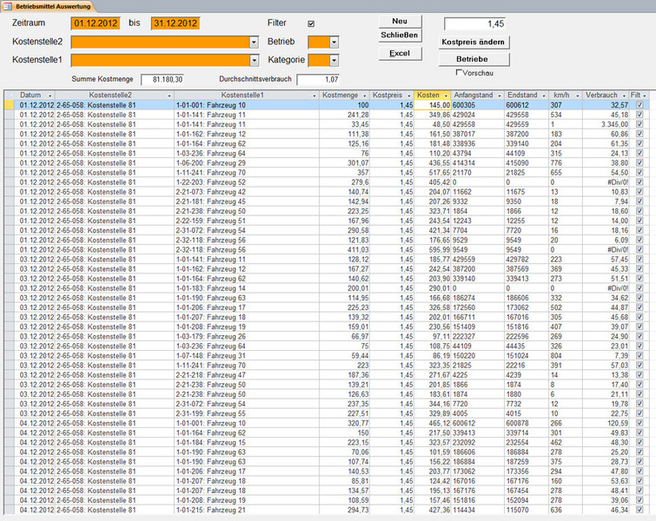Open the Betrieb dropdown

(x=334, y=43)
